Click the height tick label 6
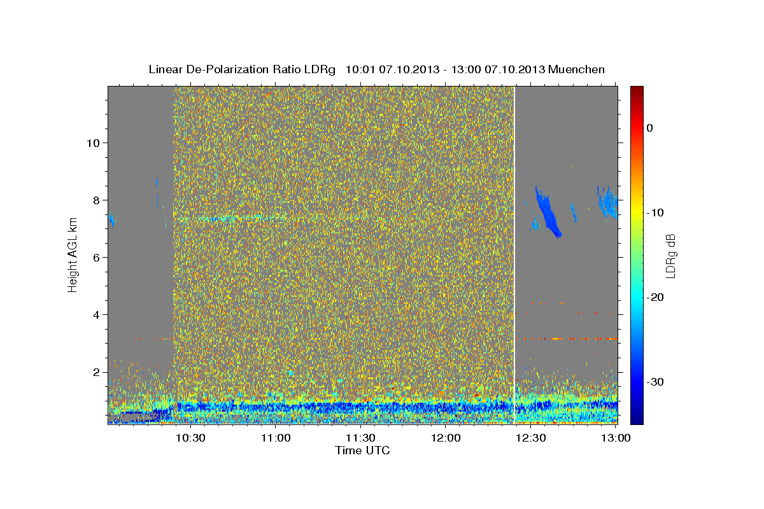 click(x=95, y=257)
